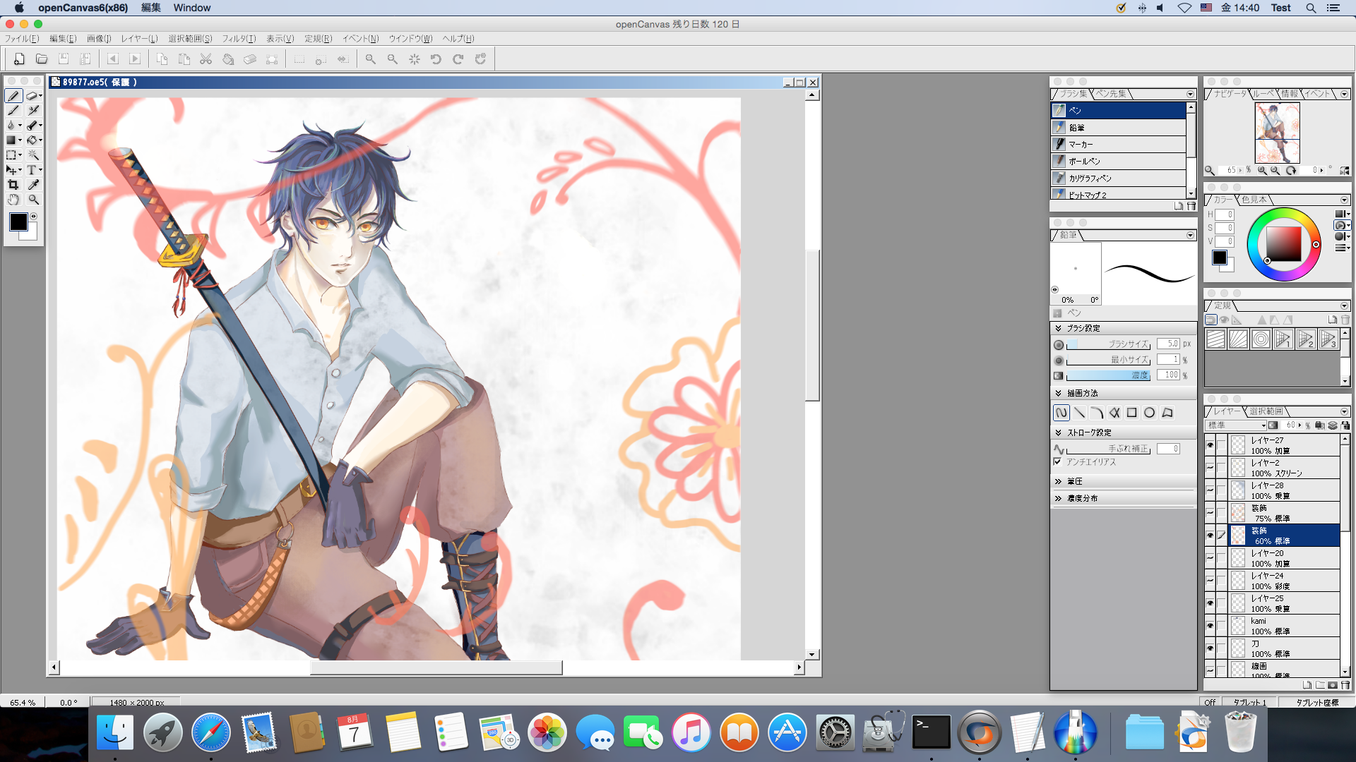
Task: Click the Redo arrow in the toolbar
Action: [x=458, y=59]
